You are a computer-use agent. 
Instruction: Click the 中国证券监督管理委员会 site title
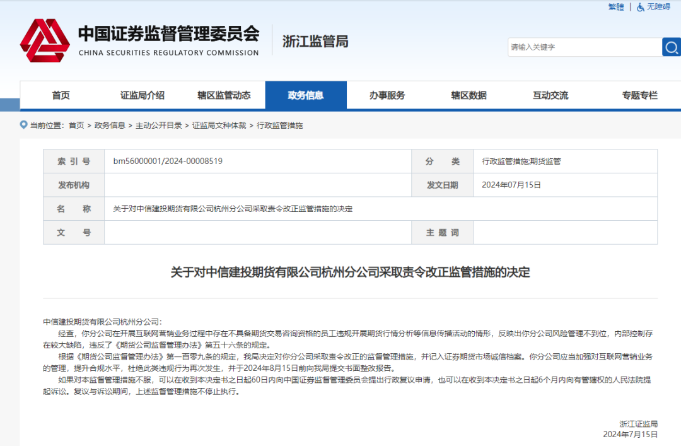[x=168, y=34]
